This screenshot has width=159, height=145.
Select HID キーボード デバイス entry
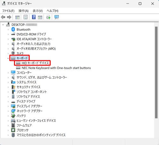coord(32,63)
